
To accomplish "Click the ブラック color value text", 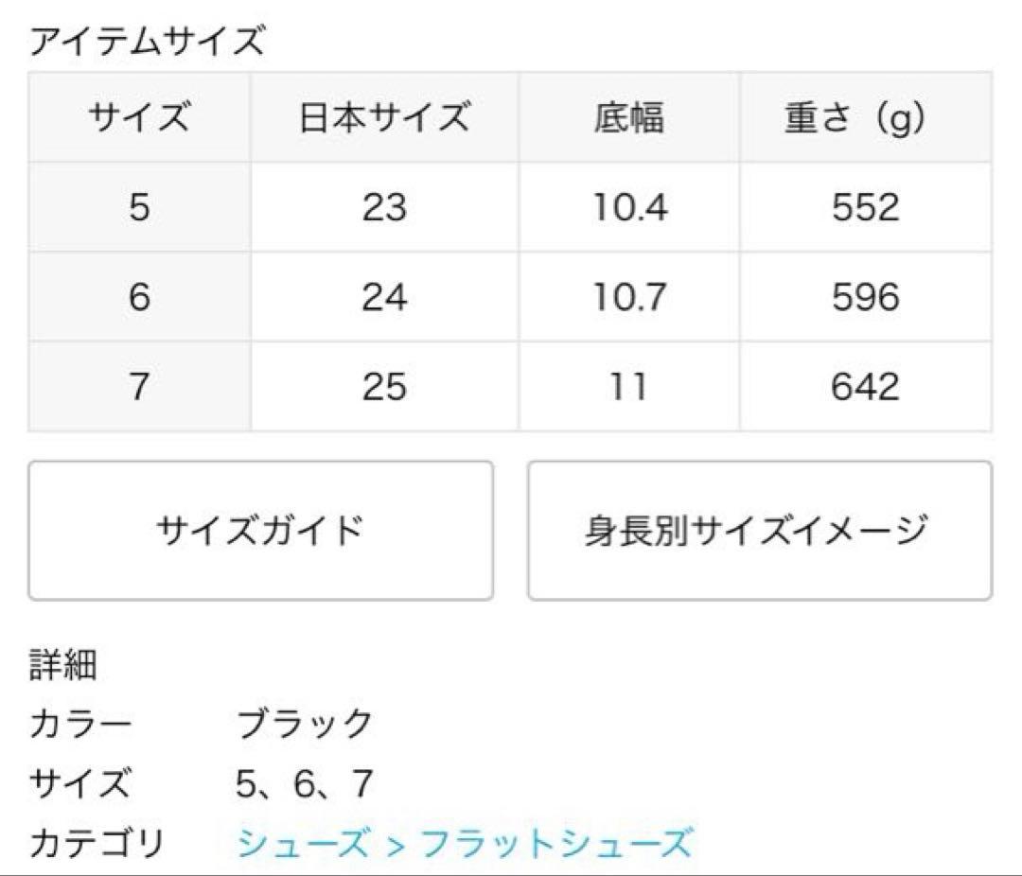I will point(305,725).
